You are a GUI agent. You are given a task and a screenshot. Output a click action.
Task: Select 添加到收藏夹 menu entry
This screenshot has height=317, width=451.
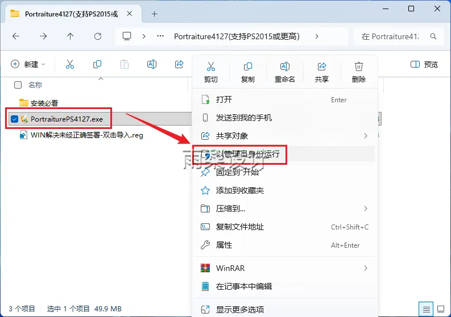point(284,190)
